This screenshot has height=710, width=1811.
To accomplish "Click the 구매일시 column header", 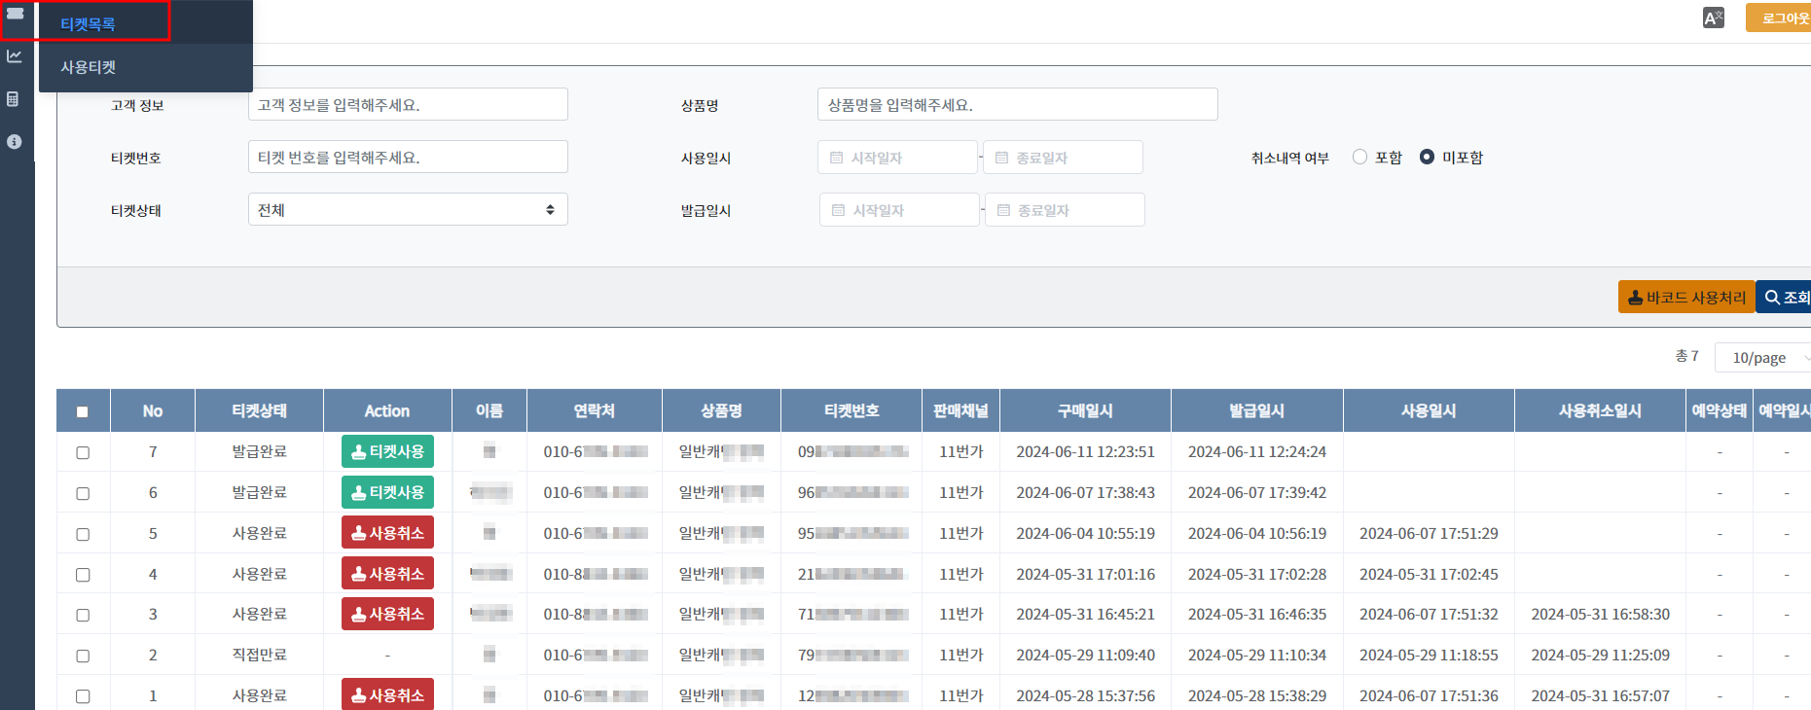I will tap(1085, 410).
